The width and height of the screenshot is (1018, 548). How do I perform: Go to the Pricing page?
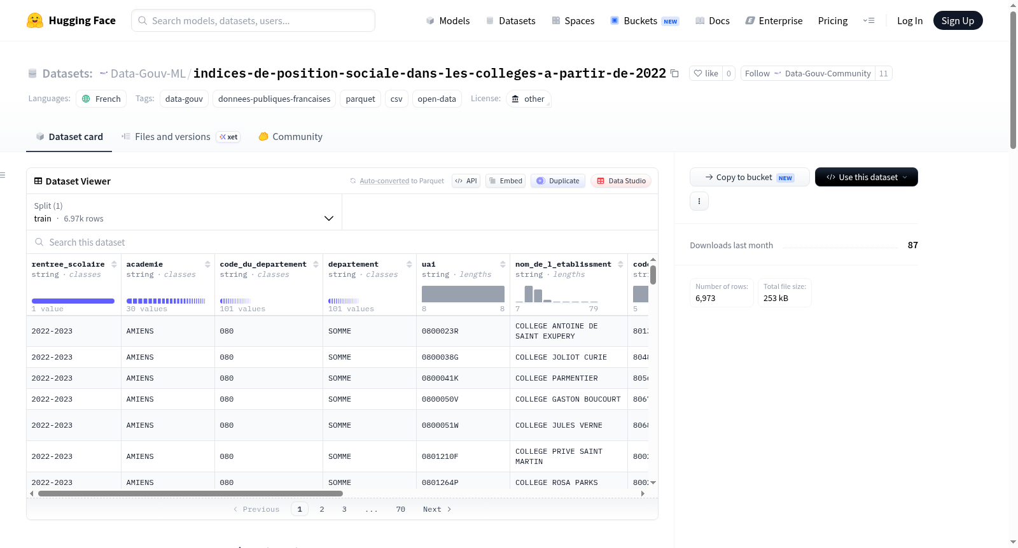coord(833,20)
